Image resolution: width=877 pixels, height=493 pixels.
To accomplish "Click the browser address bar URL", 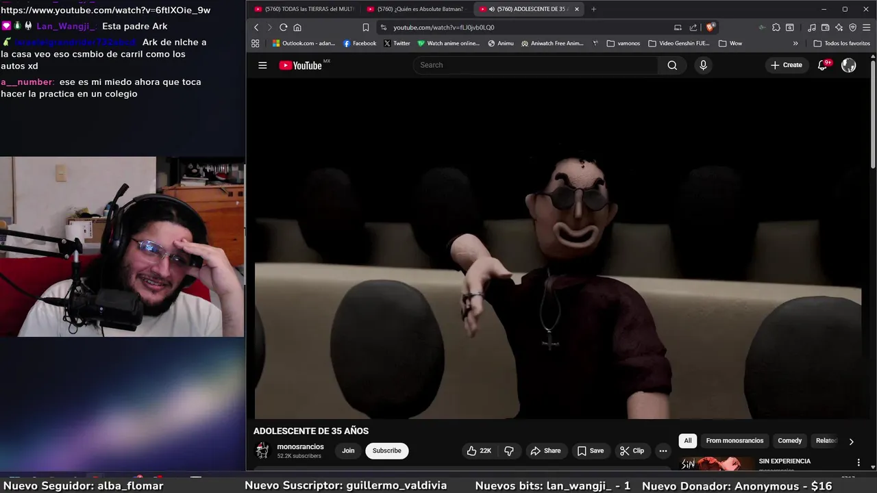I will coord(443,27).
